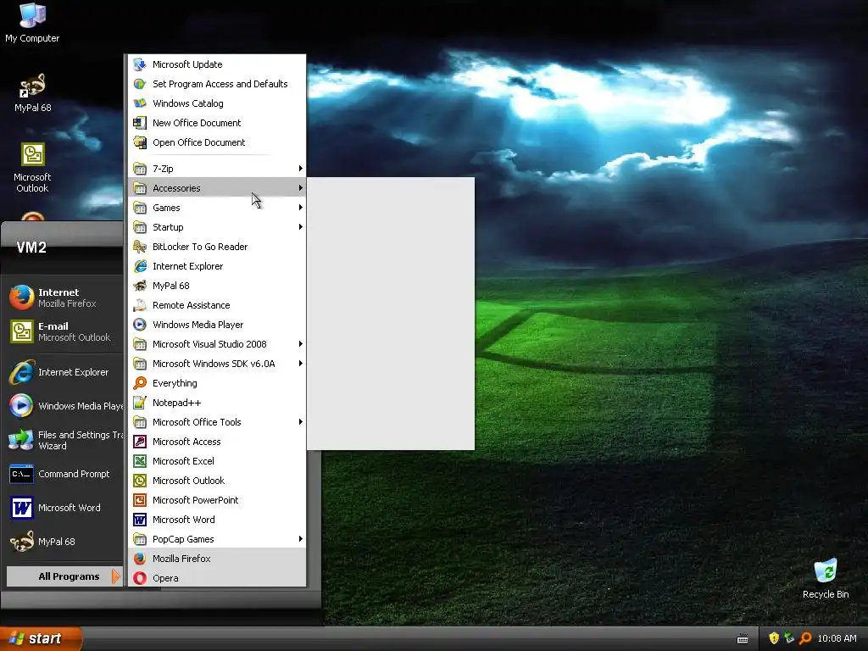This screenshot has width=868, height=651.
Task: Click the Windows Media Player icon in All Programs
Action: point(140,325)
